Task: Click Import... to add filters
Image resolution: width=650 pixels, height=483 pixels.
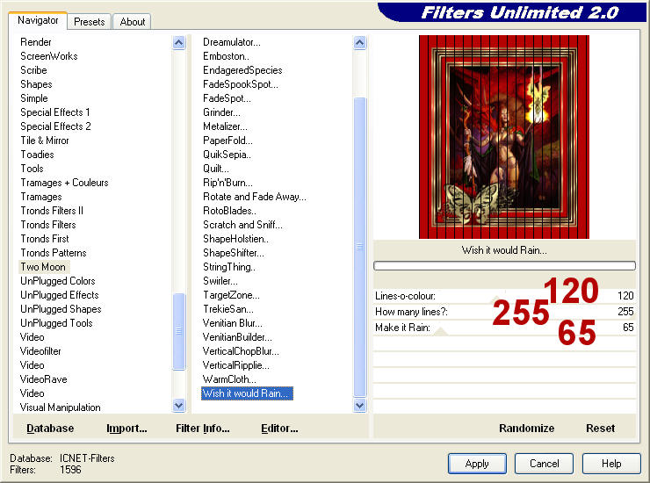Action: [x=126, y=429]
